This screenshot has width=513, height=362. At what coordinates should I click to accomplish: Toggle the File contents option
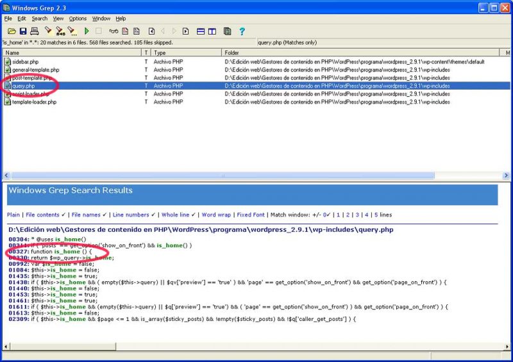44,215
